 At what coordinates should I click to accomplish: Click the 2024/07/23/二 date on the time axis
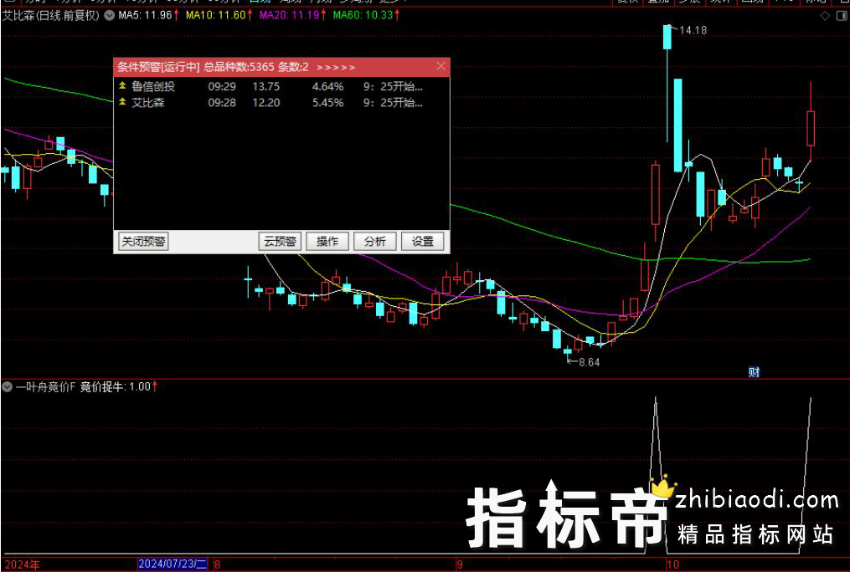173,564
